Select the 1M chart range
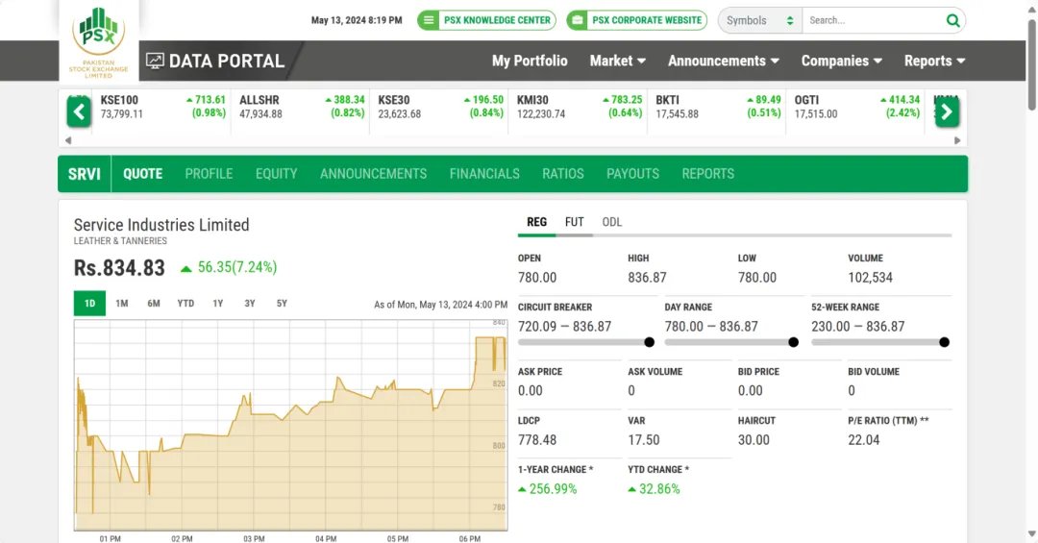The height and width of the screenshot is (543, 1038). [122, 304]
